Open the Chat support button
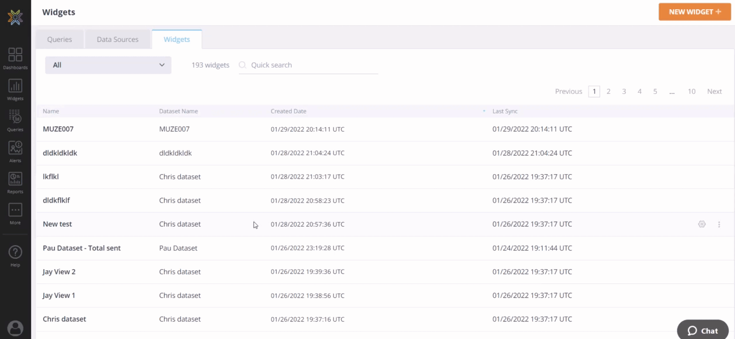This screenshot has height=339, width=735. [x=703, y=330]
